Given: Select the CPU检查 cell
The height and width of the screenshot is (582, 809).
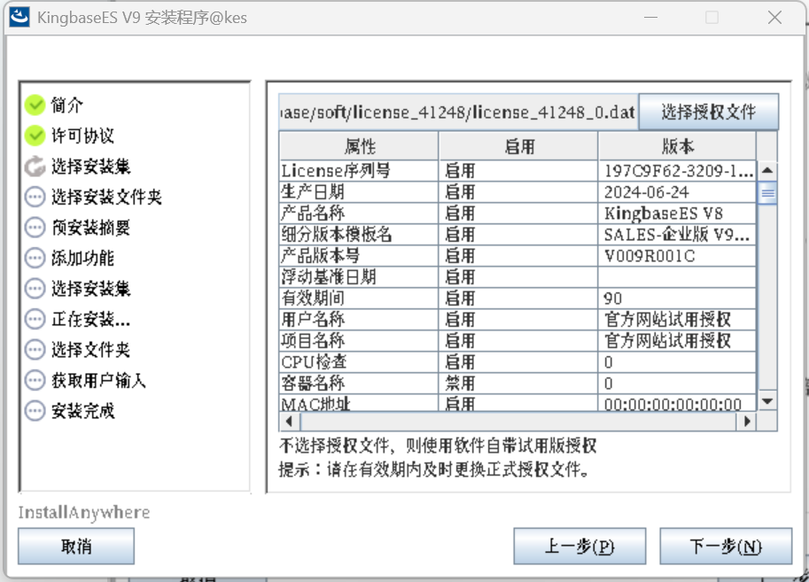Looking at the screenshot, I should (x=359, y=361).
